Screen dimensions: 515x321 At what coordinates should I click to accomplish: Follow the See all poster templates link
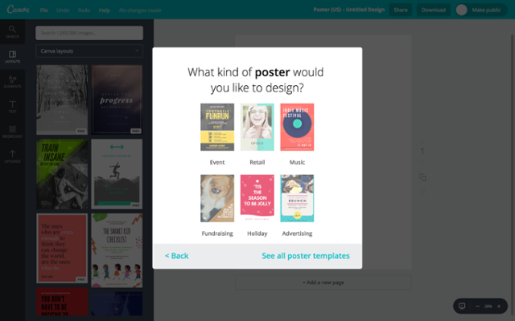pyautogui.click(x=306, y=256)
